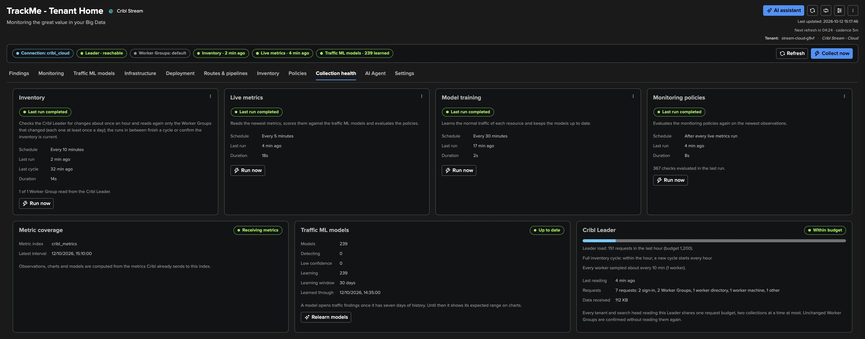
Task: Click the Receiving metrics badge
Action: (258, 230)
